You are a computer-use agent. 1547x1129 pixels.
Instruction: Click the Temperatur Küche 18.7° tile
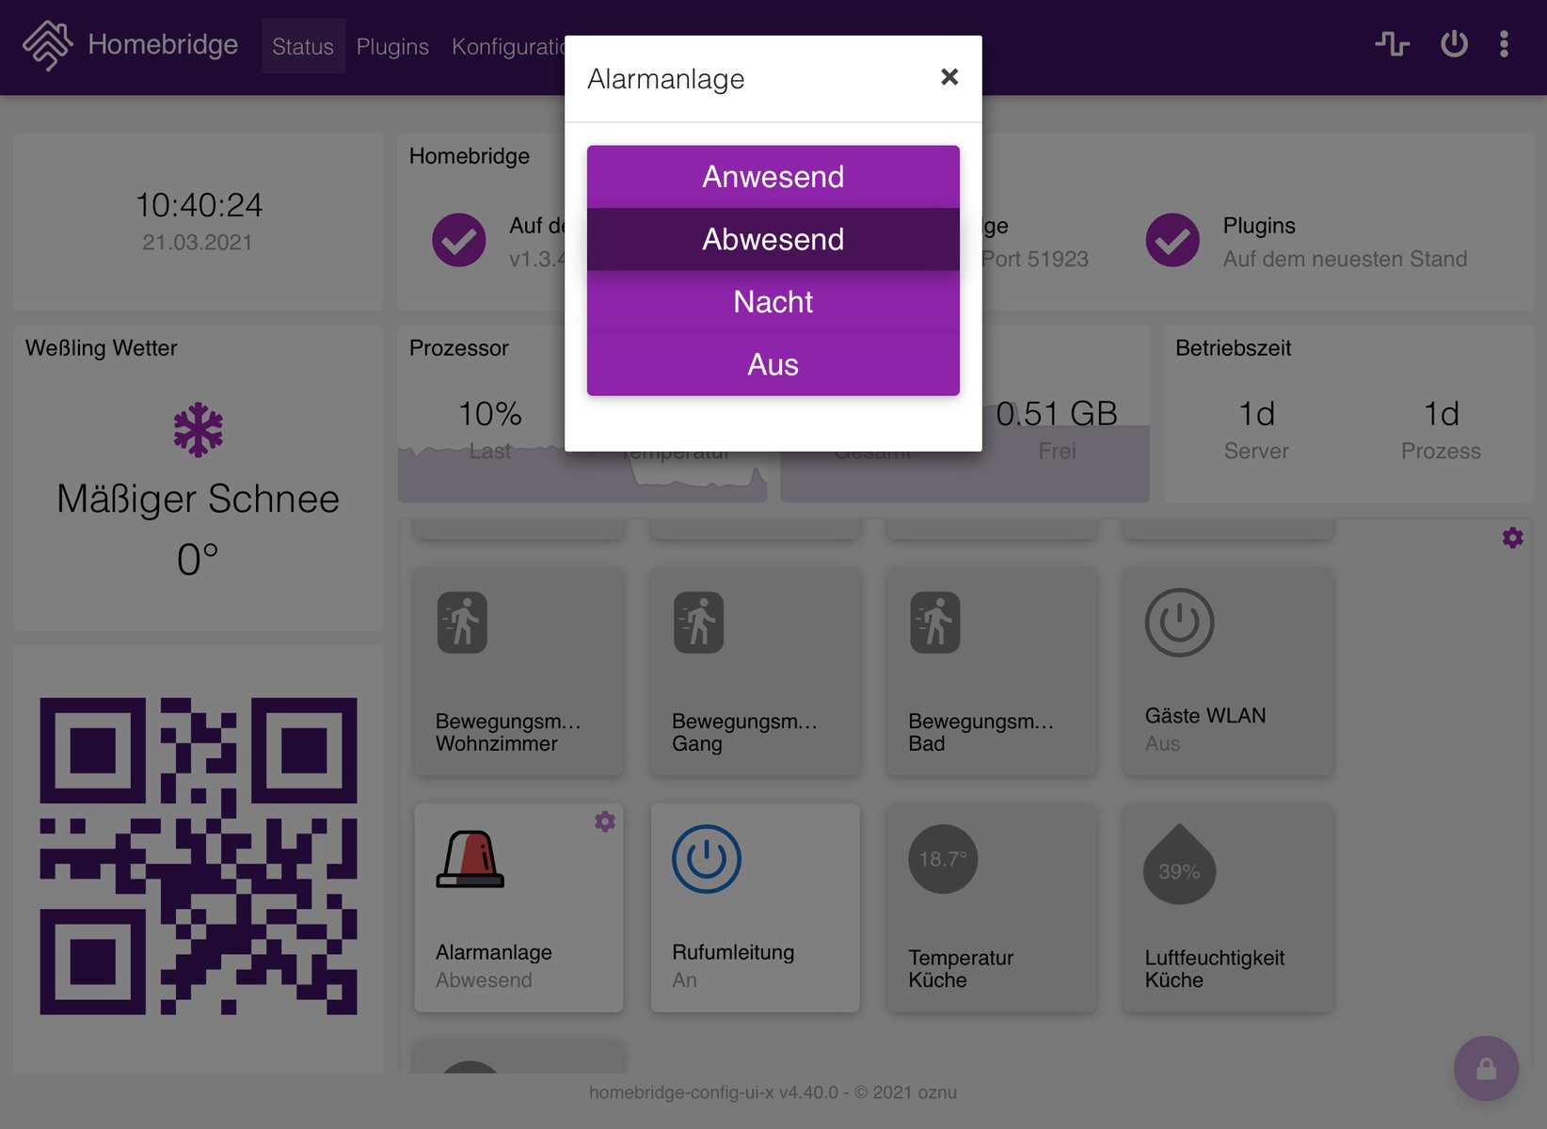[x=992, y=908]
